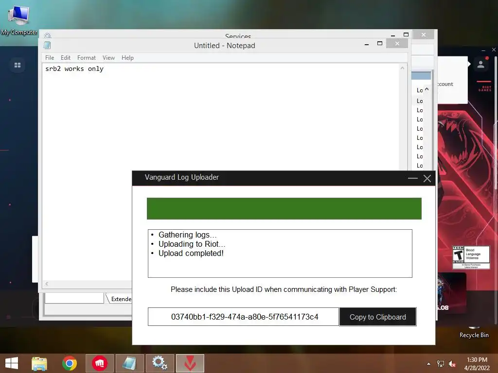Click inside the upload log list box

pos(280,254)
